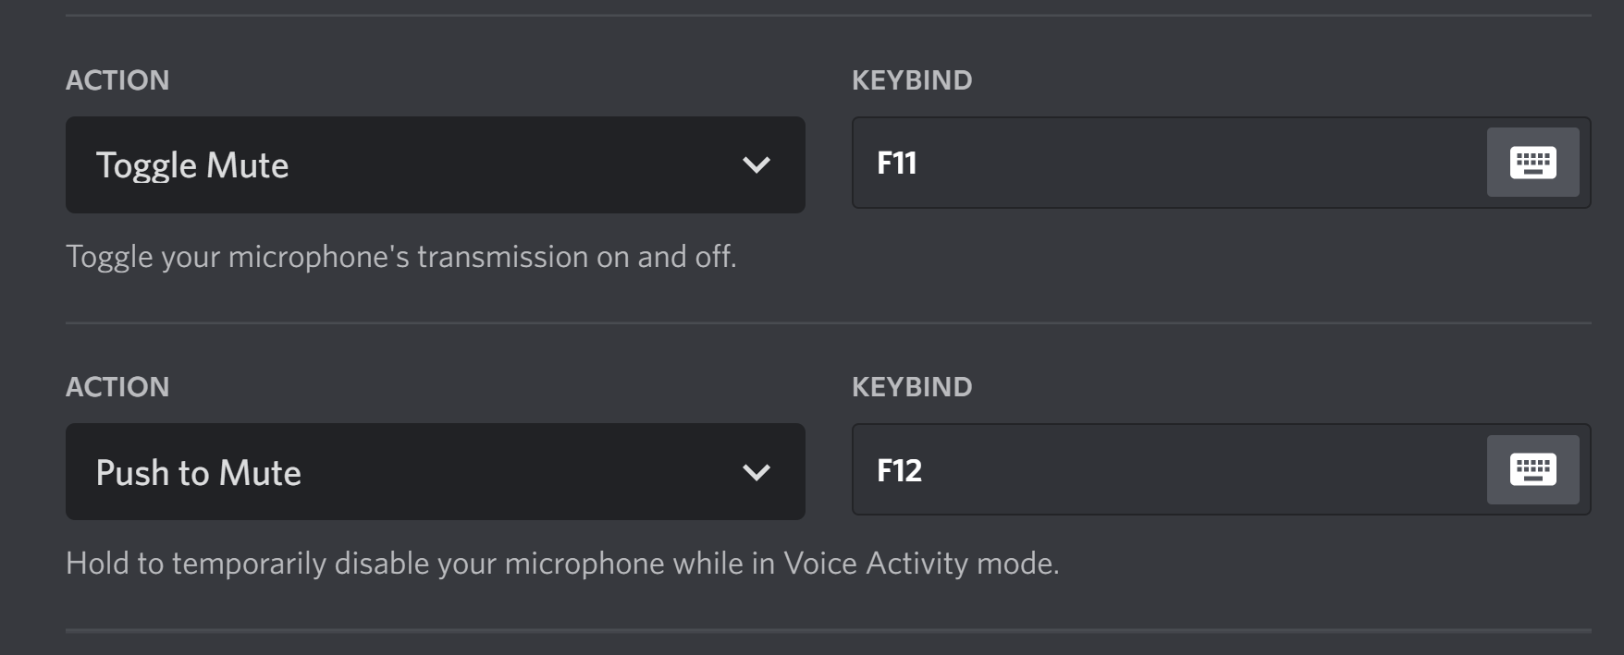Open the Push to Mute action dropdown
The width and height of the screenshot is (1624, 655).
[x=435, y=471]
